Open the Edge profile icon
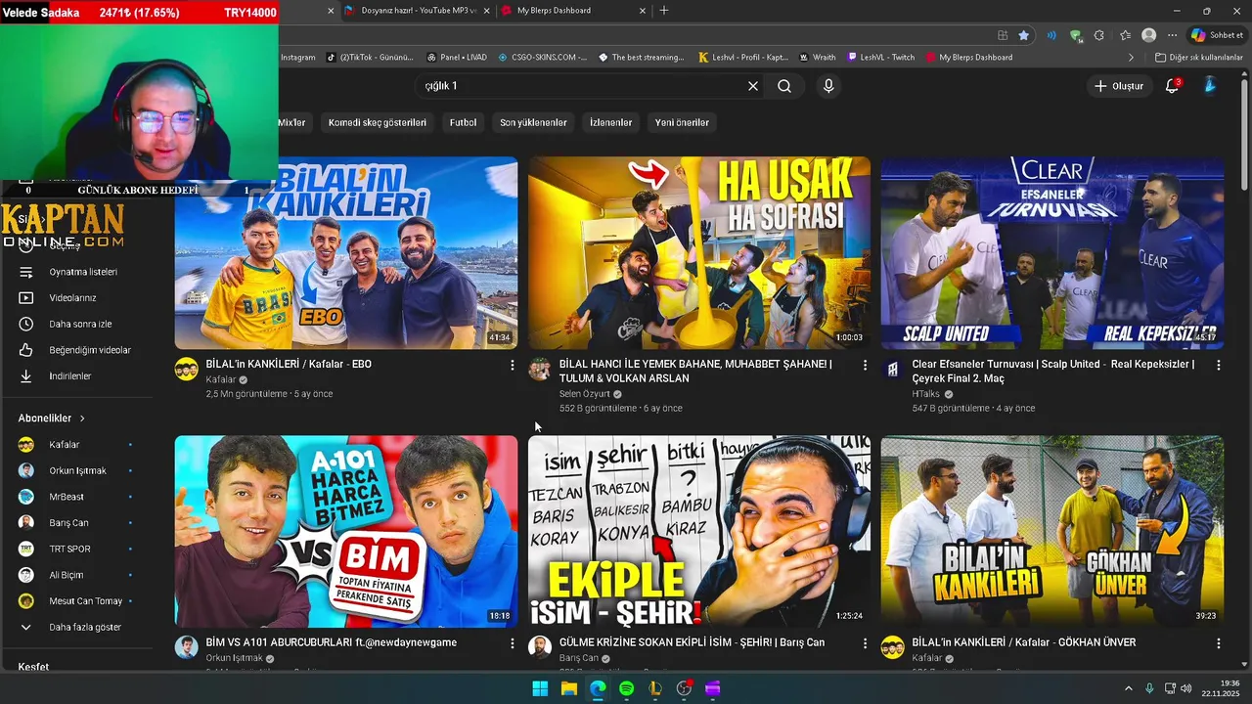Screen dimensions: 1252x704 (x=1148, y=35)
